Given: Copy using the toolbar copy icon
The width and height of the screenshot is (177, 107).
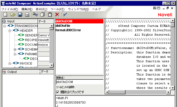Looking at the screenshot, I should tap(42, 15).
